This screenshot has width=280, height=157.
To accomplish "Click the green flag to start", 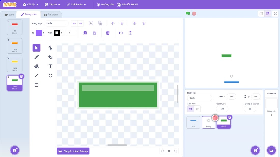I will [x=188, y=13].
